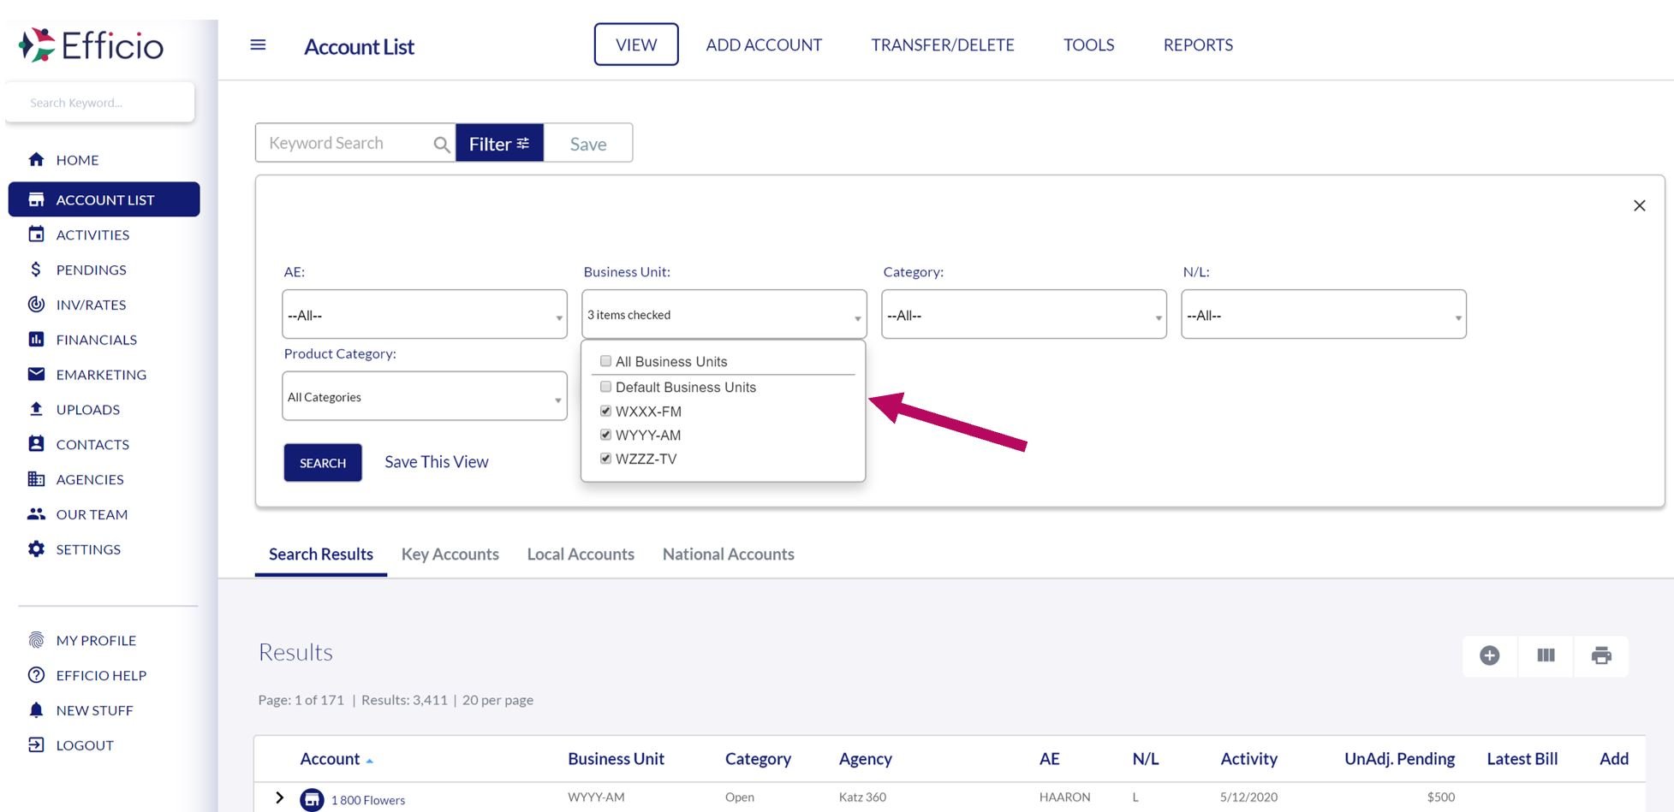
Task: Click the Our Team people icon
Action: pyautogui.click(x=36, y=514)
